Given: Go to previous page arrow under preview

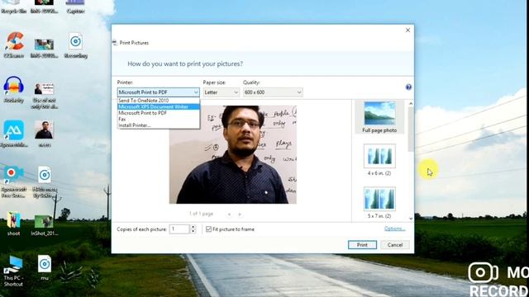Looking at the screenshot, I should coord(229,214).
